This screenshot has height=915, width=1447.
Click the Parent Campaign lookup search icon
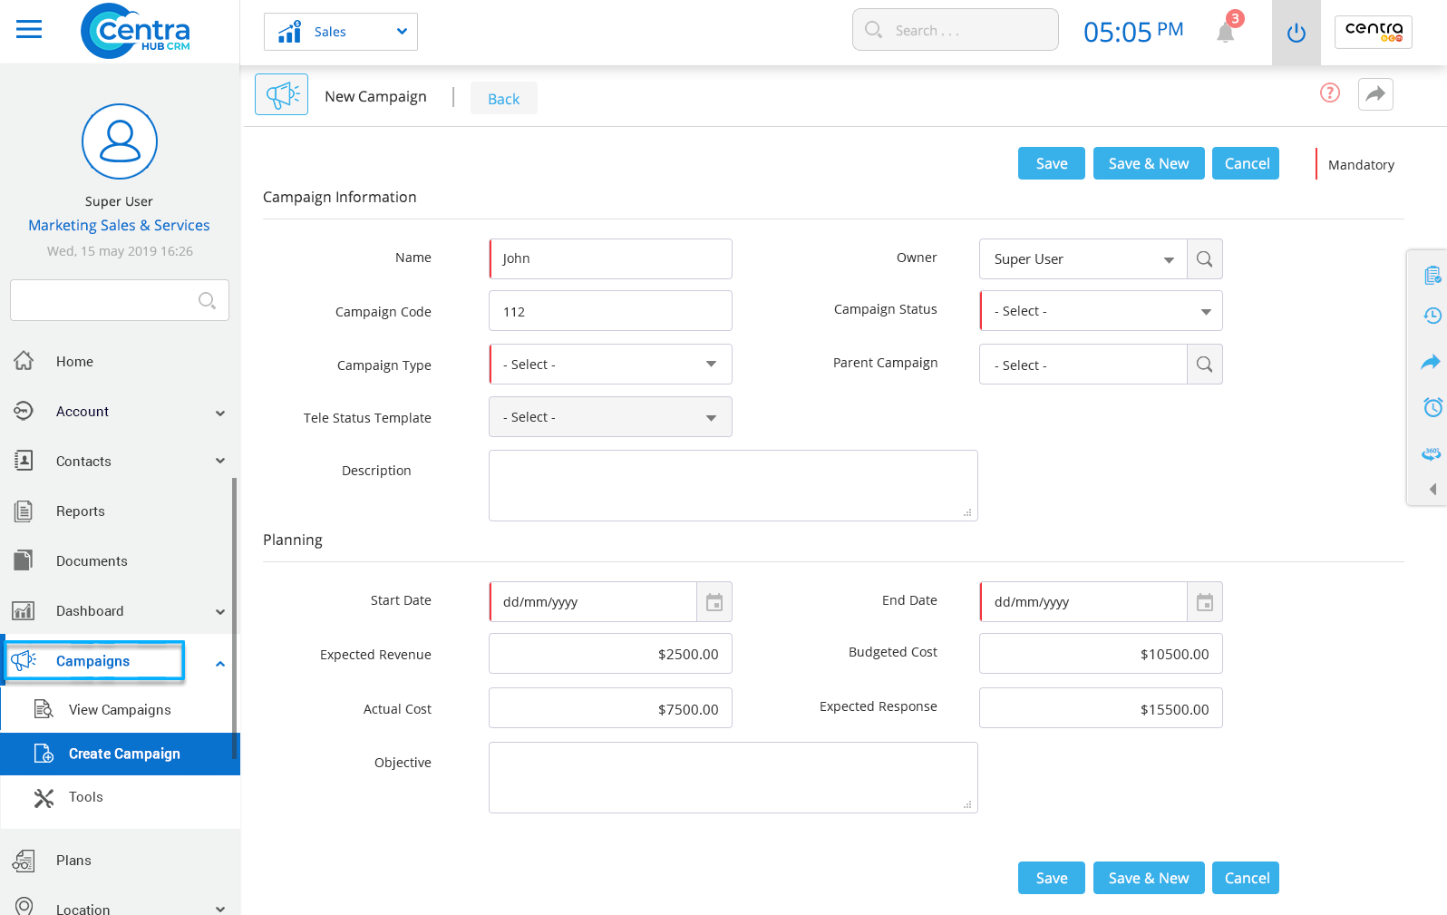1205,365
